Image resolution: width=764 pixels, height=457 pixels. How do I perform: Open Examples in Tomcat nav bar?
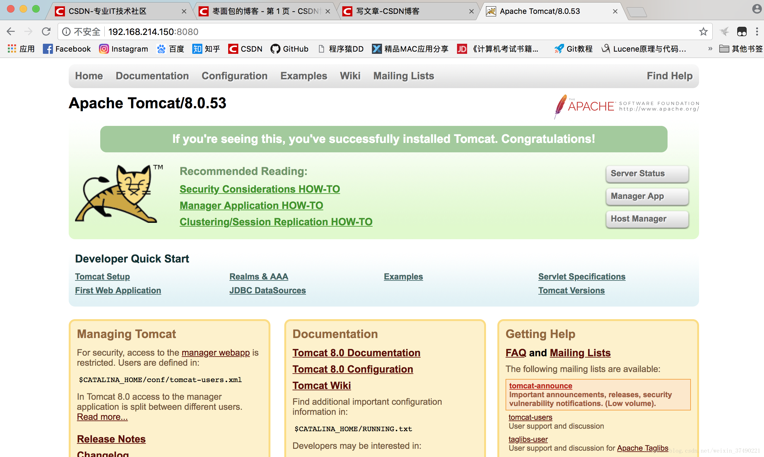pos(304,76)
